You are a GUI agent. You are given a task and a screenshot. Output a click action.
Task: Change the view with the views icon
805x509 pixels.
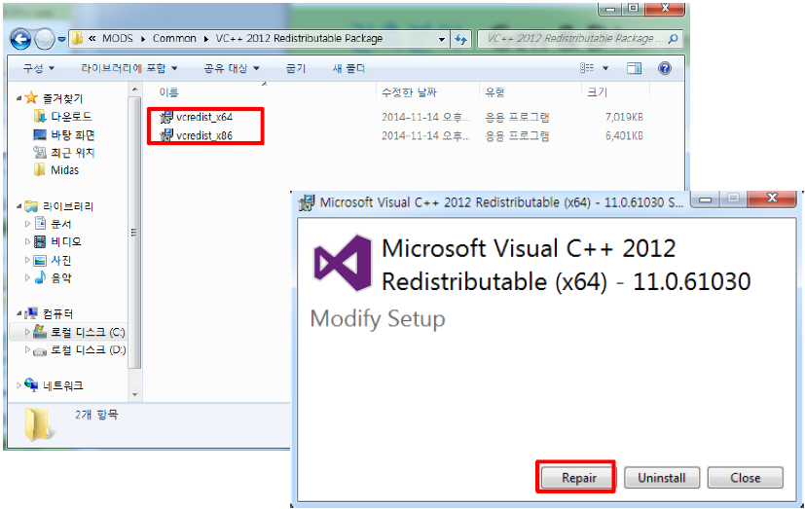pos(587,68)
